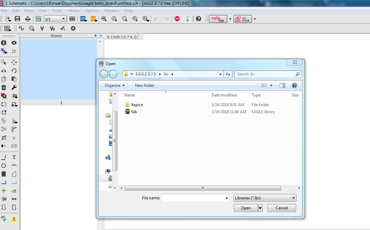
Task: Select the Mirror tool
Action: (4, 71)
